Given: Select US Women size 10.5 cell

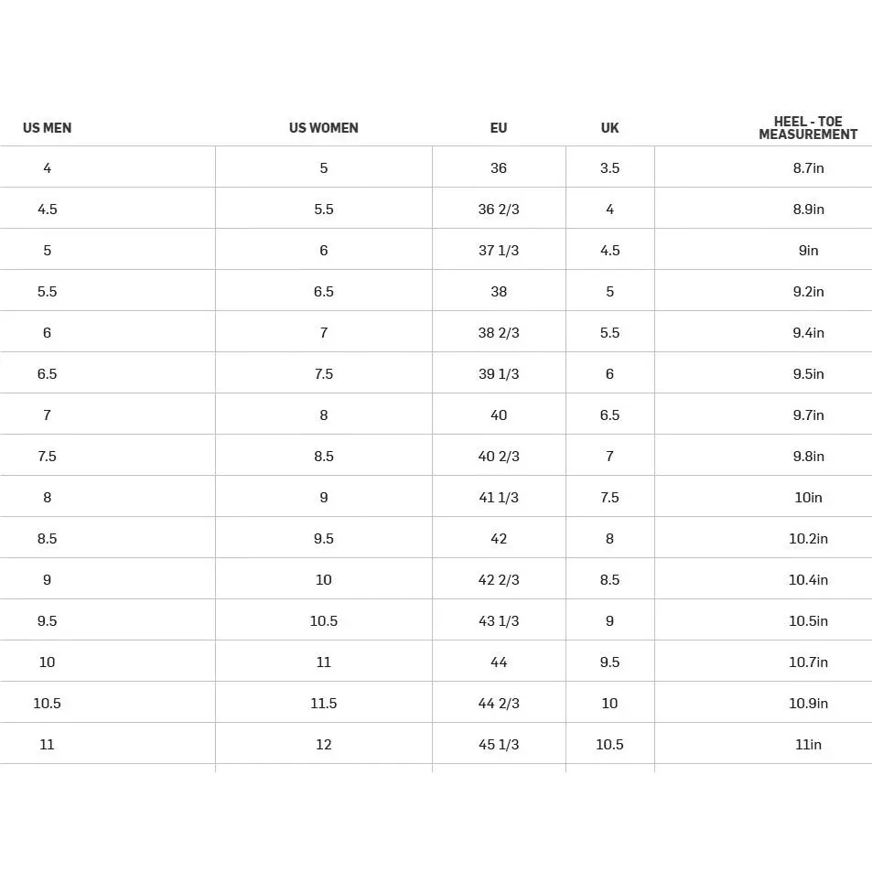Looking at the screenshot, I should click(x=324, y=620).
